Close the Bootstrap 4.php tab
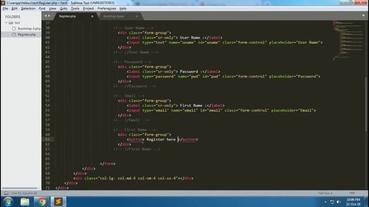The image size is (369, 207). [x=137, y=16]
